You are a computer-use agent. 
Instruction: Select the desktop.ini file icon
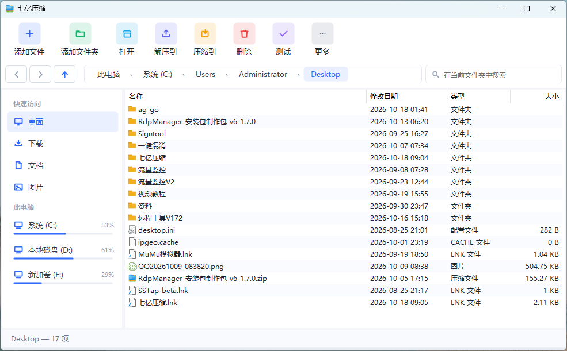pyautogui.click(x=132, y=230)
